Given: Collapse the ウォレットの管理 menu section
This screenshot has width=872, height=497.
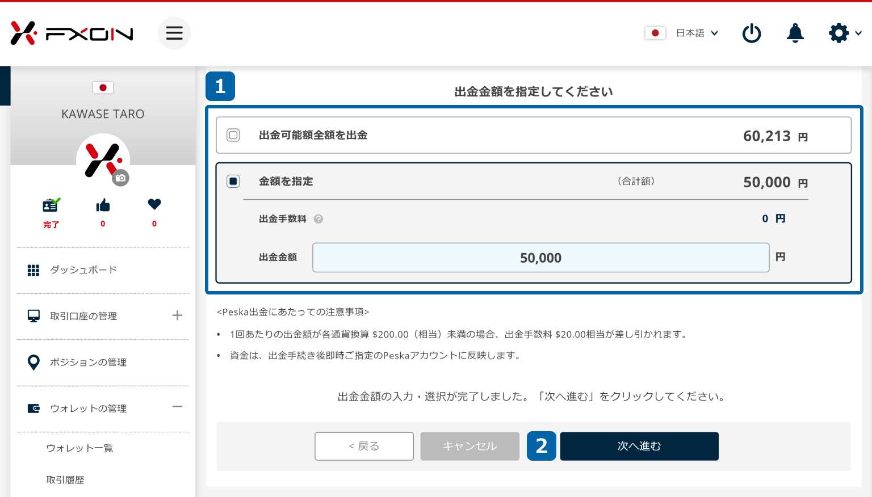Looking at the screenshot, I should 177,407.
